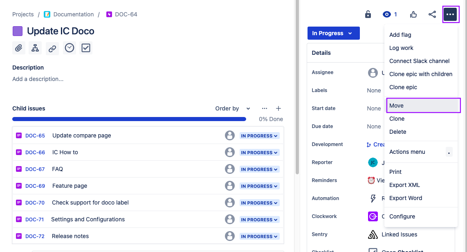Click the thumbs up vote icon
The width and height of the screenshot is (467, 252).
(413, 14)
